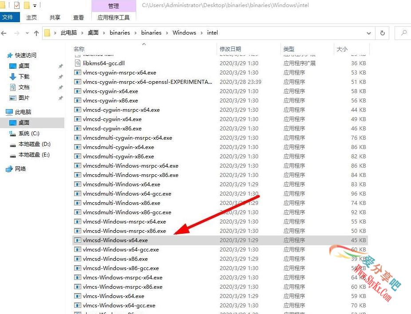Open 系统 (C:) drive
This screenshot has height=314, width=411.
coord(29,133)
